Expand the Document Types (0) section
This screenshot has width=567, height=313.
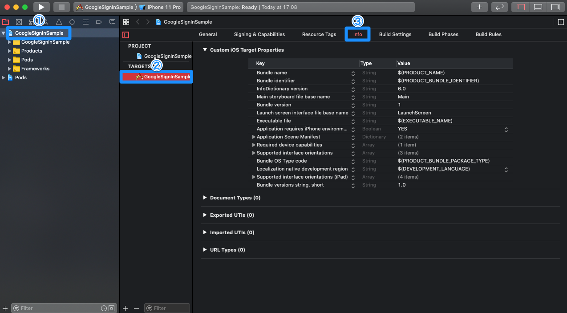coord(205,197)
